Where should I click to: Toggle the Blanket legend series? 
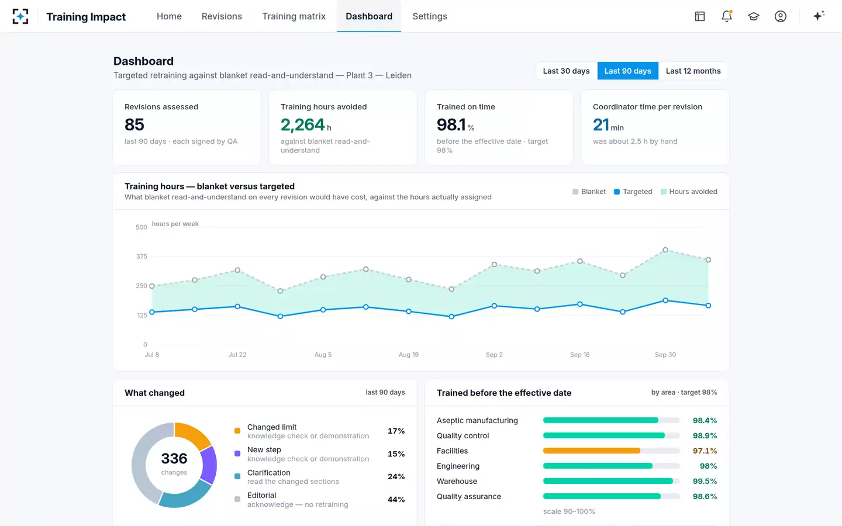589,192
